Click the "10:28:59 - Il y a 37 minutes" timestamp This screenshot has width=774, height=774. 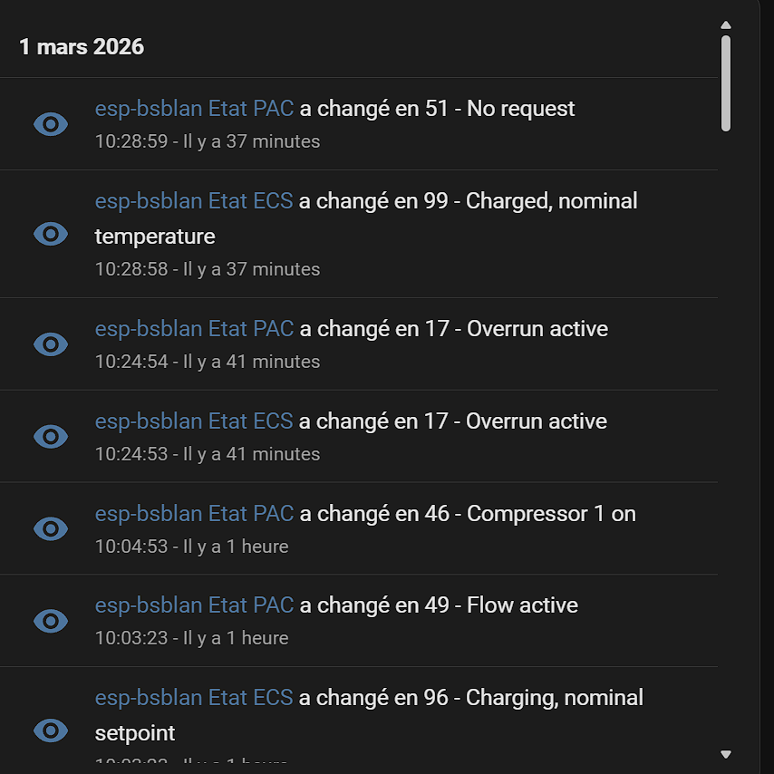coord(208,141)
